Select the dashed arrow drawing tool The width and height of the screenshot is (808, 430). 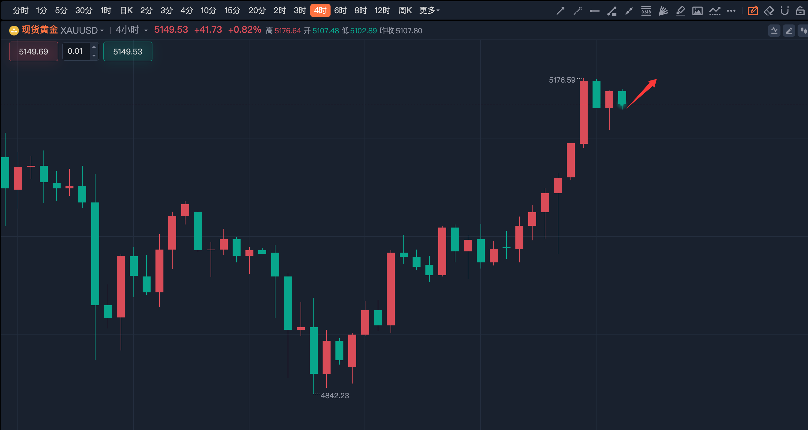click(x=578, y=11)
